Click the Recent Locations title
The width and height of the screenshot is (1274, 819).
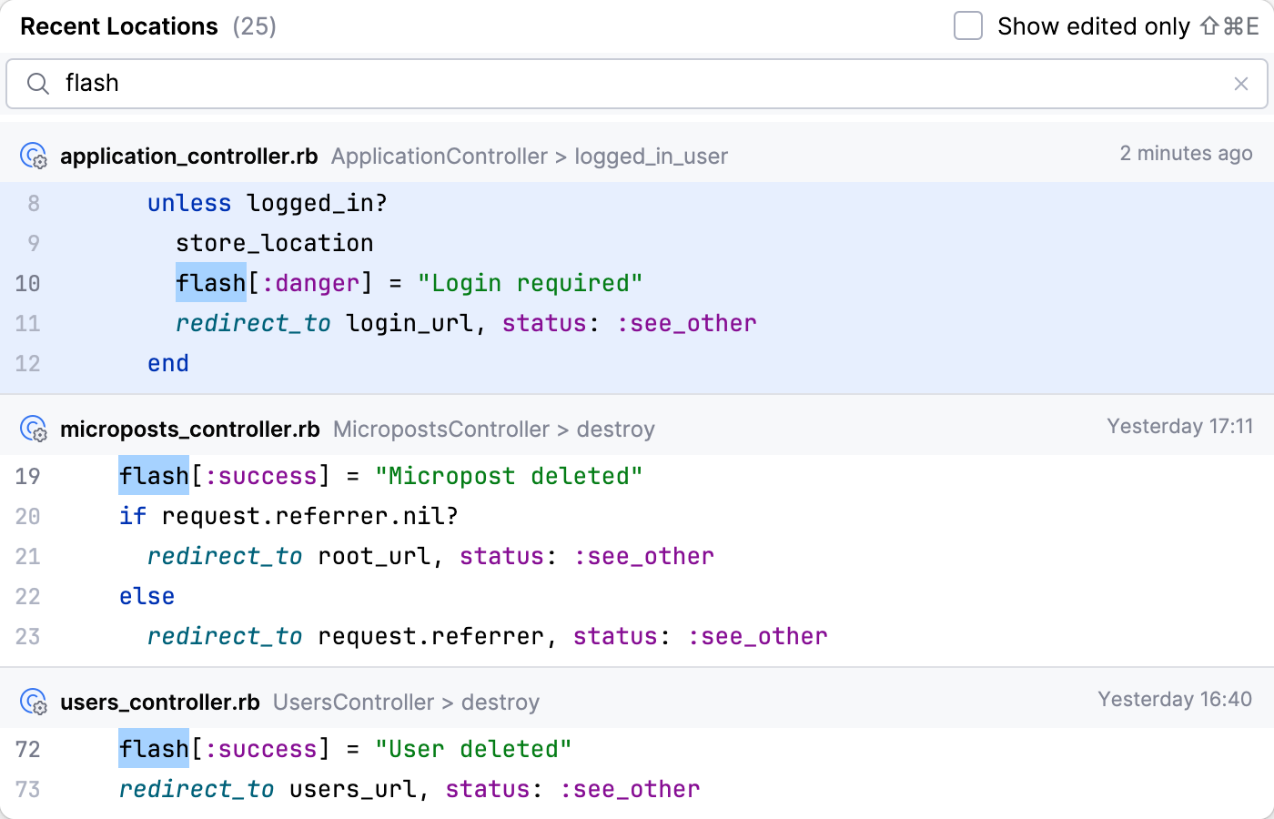[x=119, y=26]
